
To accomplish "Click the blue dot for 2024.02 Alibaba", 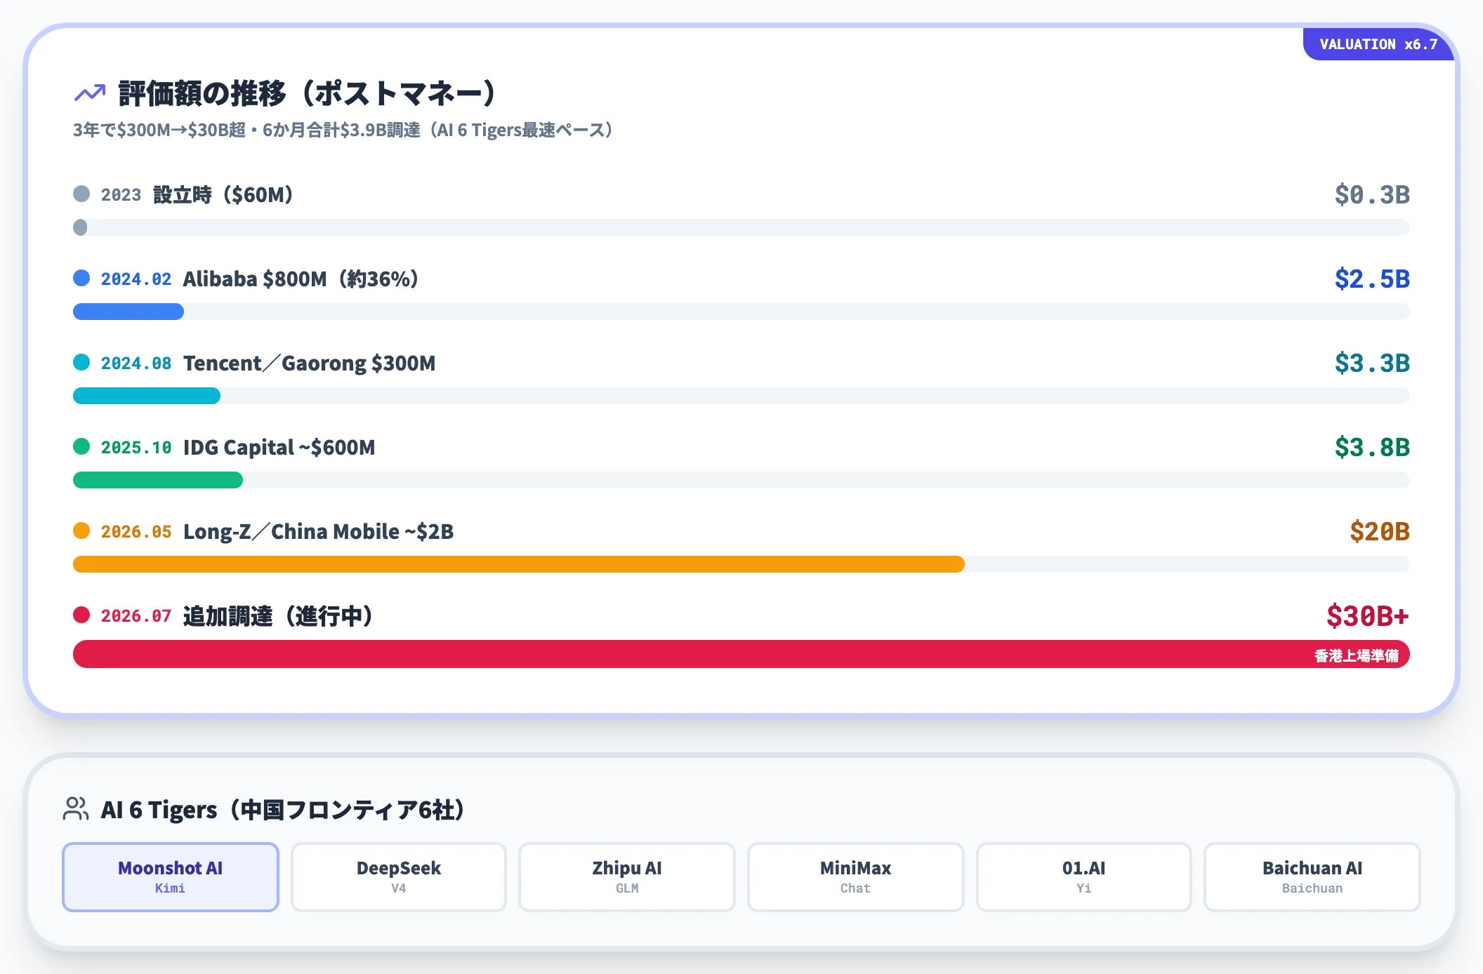I will (x=81, y=278).
